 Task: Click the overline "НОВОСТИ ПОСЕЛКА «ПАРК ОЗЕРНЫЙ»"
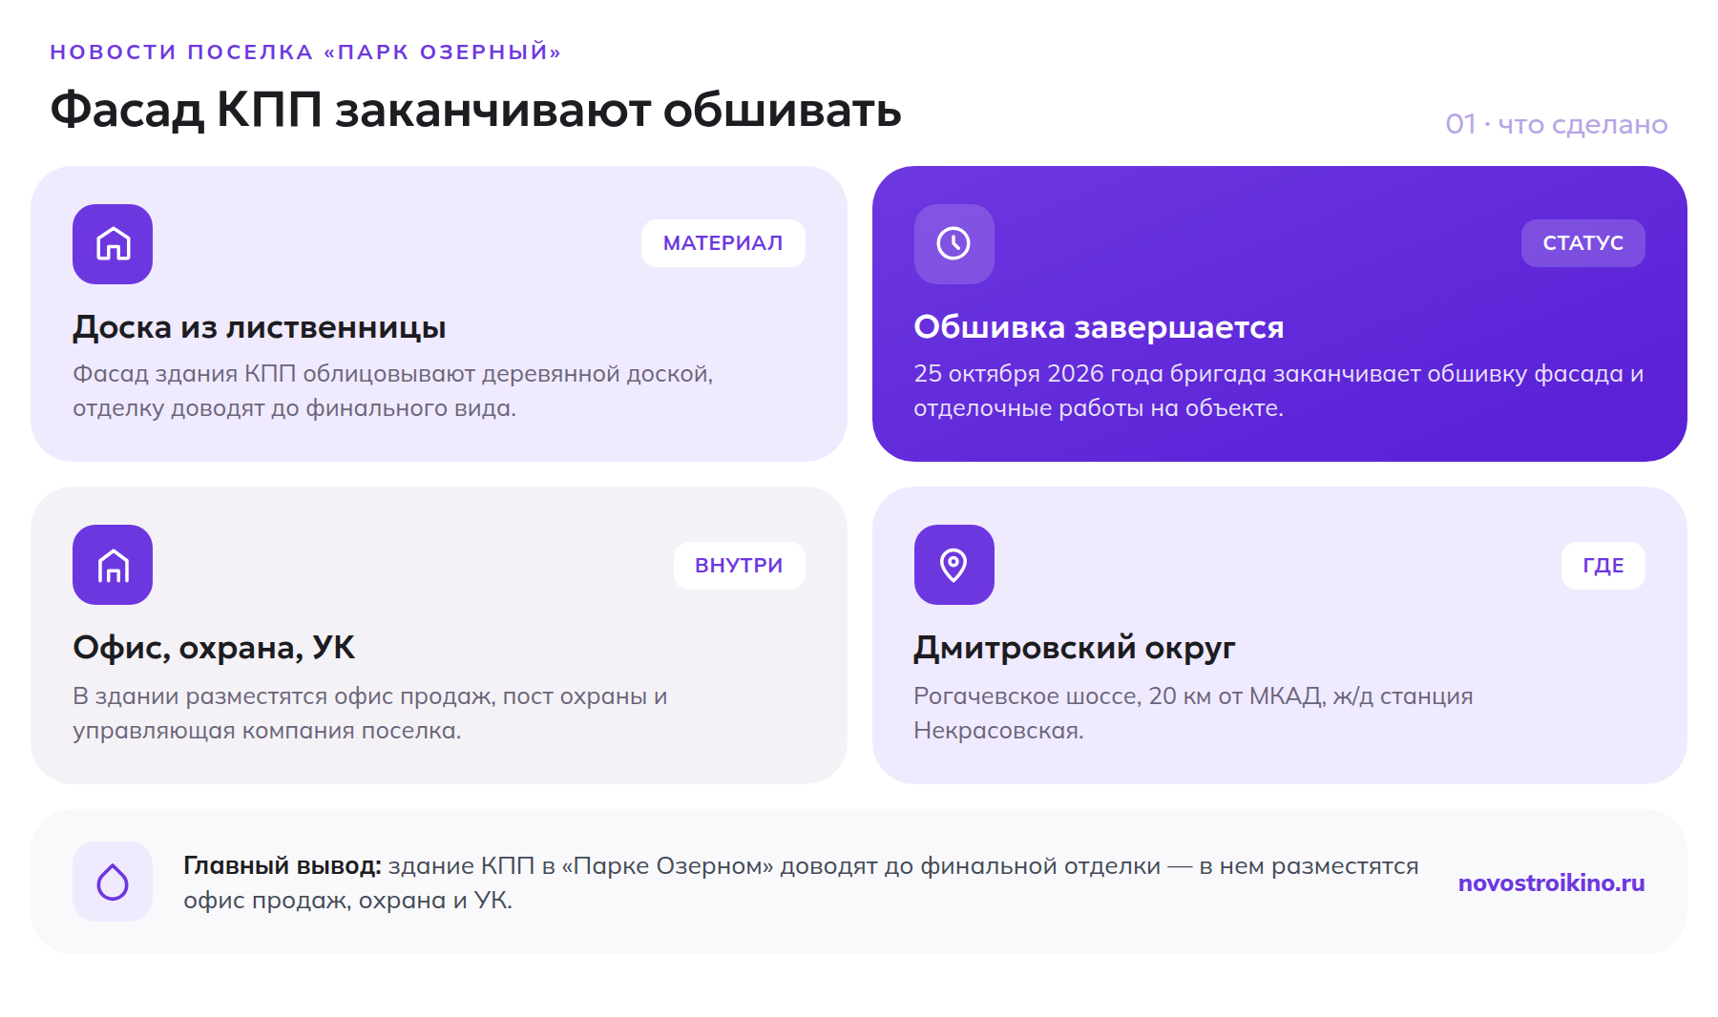305,52
